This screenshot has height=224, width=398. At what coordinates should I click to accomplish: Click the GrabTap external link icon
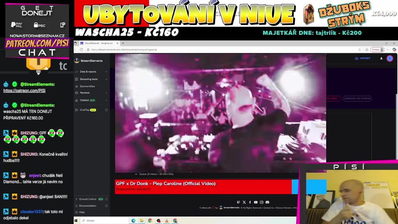tap(106, 110)
